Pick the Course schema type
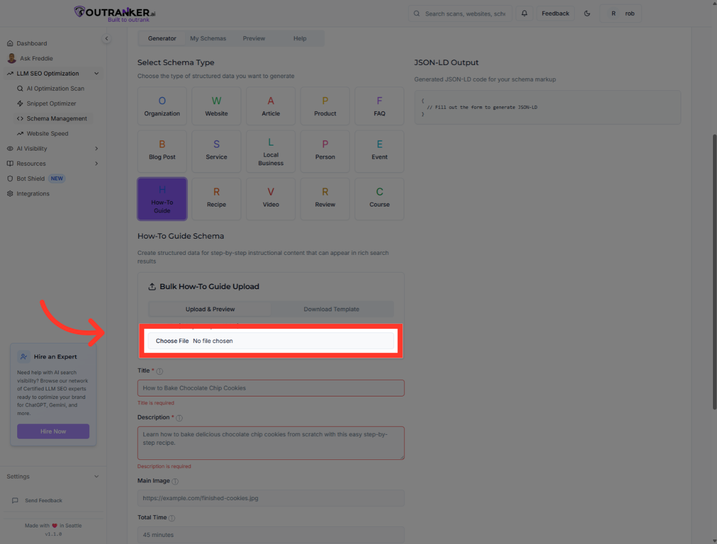Viewport: 717px width, 544px height. [380, 199]
